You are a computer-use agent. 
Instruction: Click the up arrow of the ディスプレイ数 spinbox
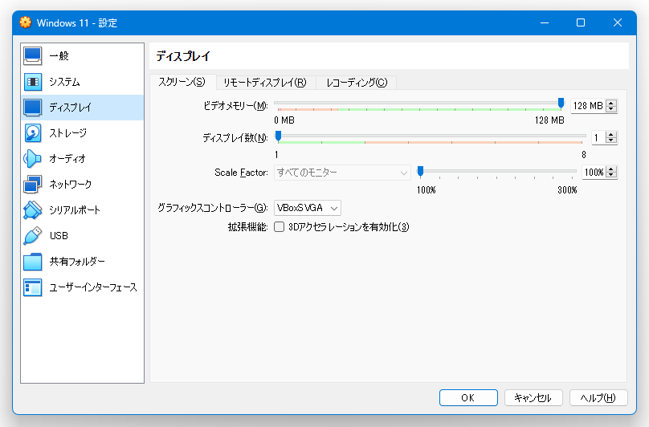coord(611,135)
